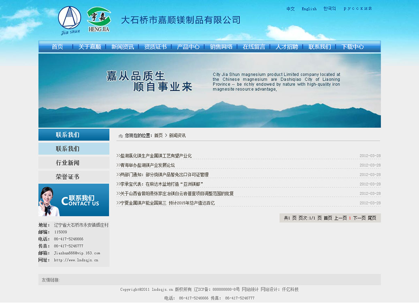Open the Contact Us banner image
The image size is (419, 304).
coord(74,200)
